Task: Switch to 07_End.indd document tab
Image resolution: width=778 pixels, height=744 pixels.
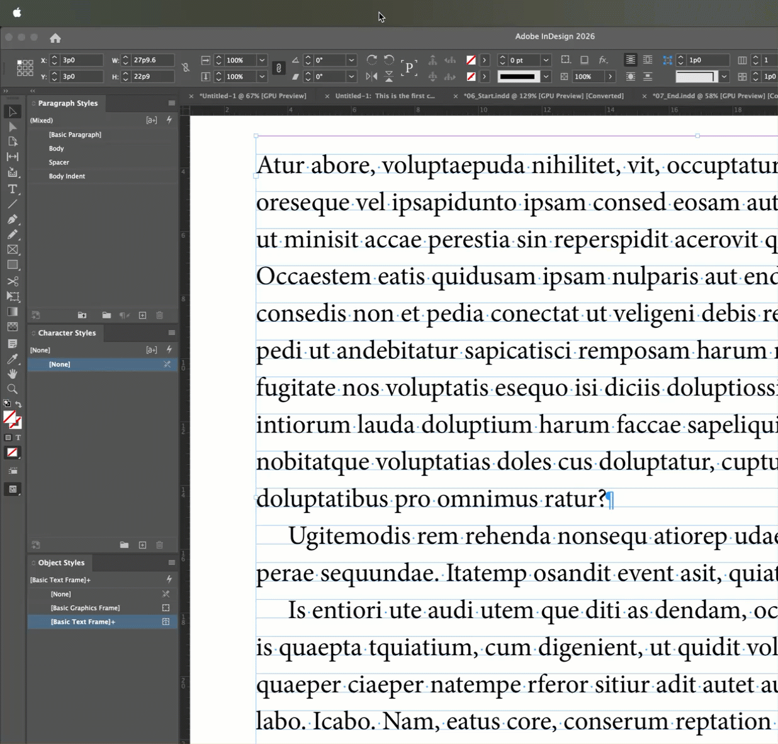Action: [714, 96]
